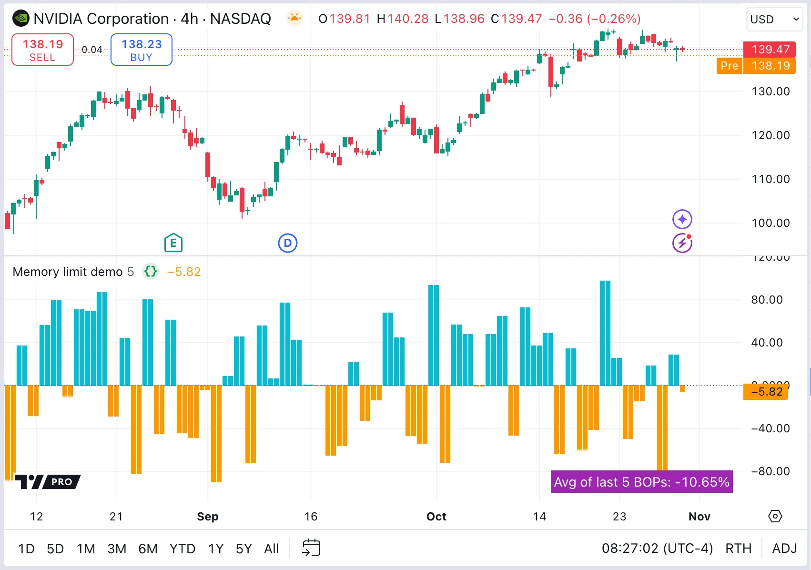
Task: Select the 1D time range
Action: (26, 549)
